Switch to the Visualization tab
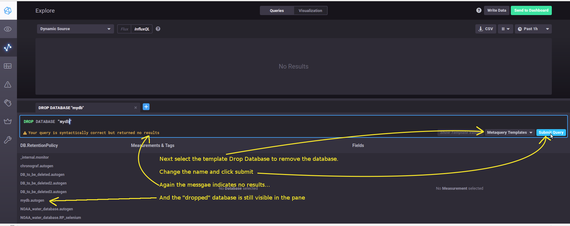The height and width of the screenshot is (226, 570). (310, 10)
